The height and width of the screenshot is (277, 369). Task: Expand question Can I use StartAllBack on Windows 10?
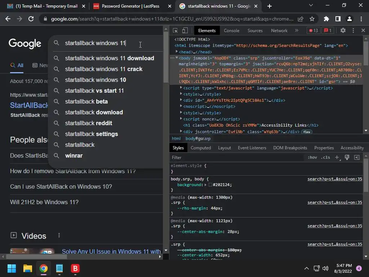pos(61,186)
